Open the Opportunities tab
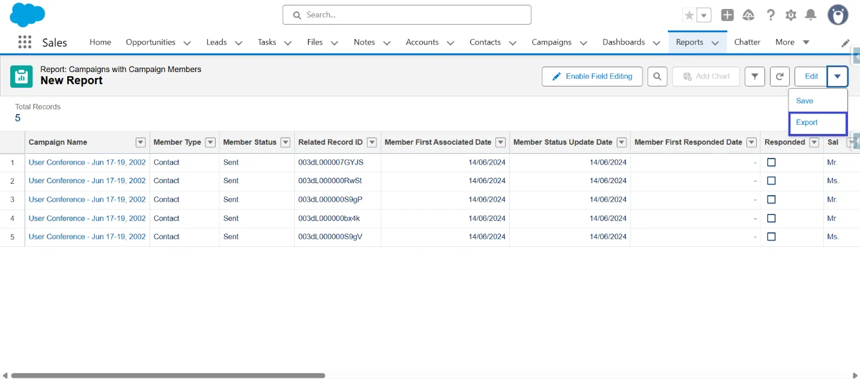Viewport: 860px width, 379px height. click(151, 42)
